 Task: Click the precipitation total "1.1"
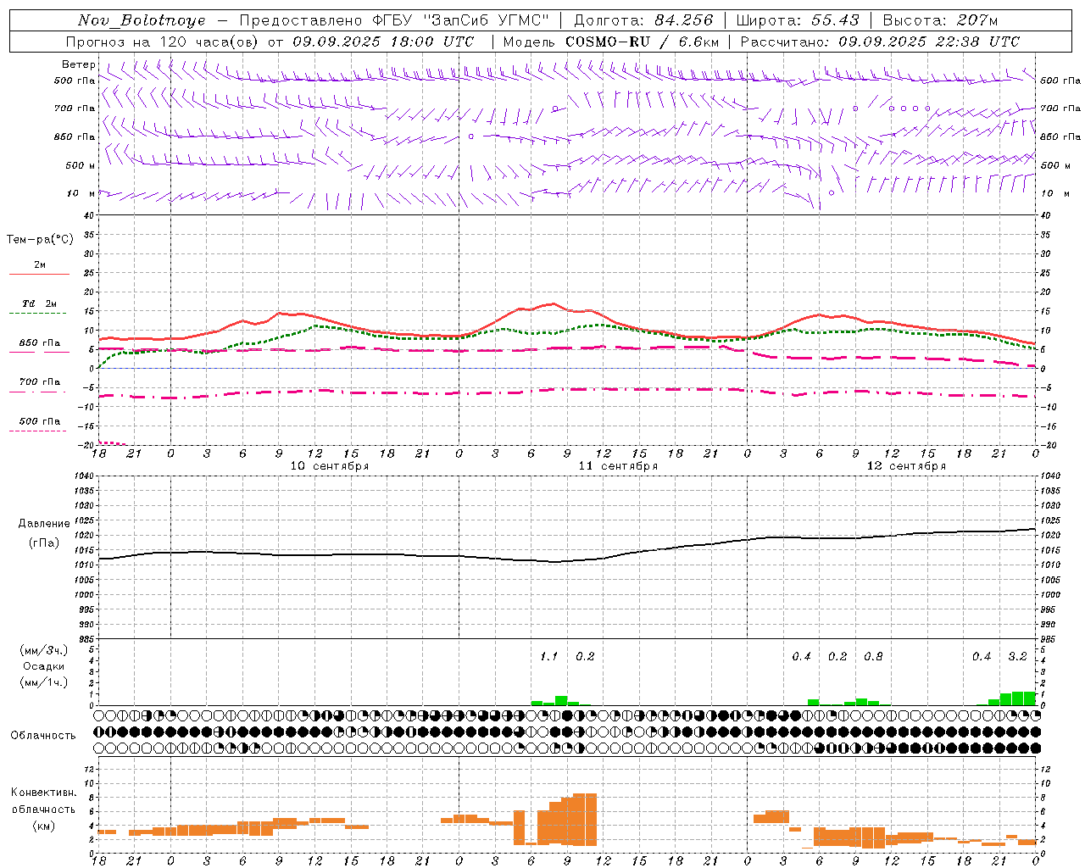tap(548, 656)
